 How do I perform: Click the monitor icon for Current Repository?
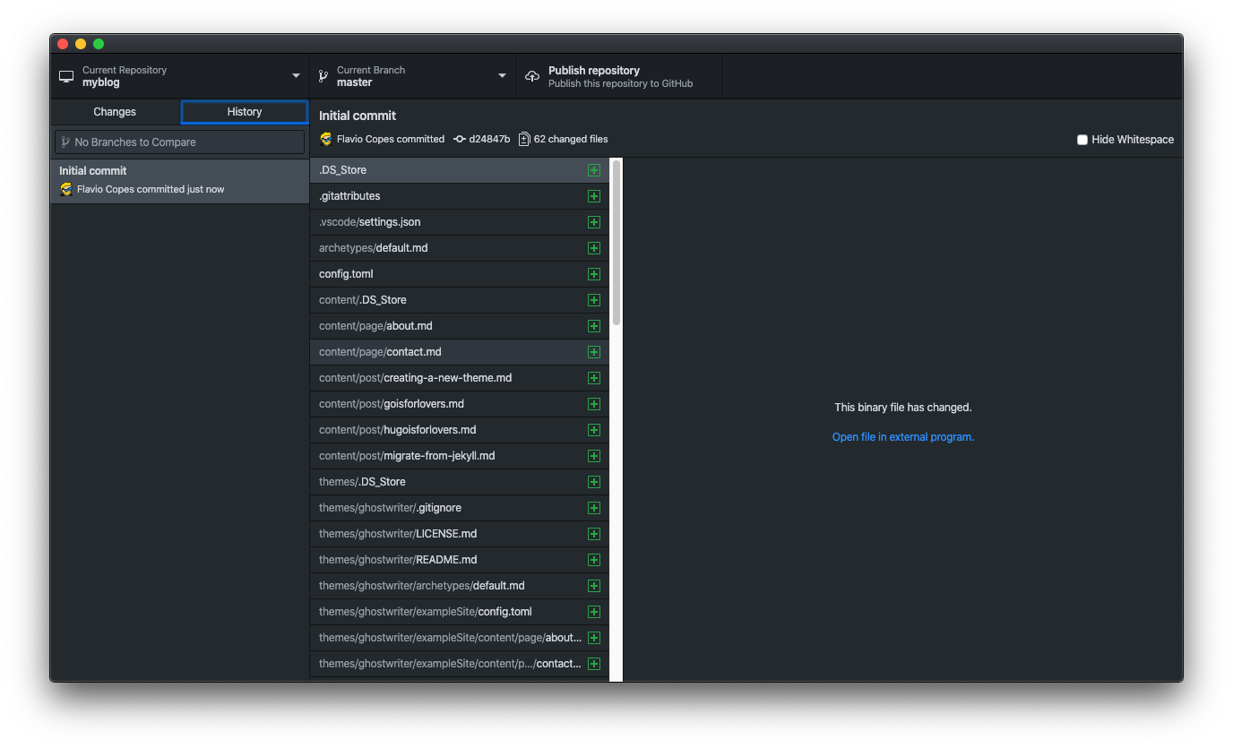66,76
